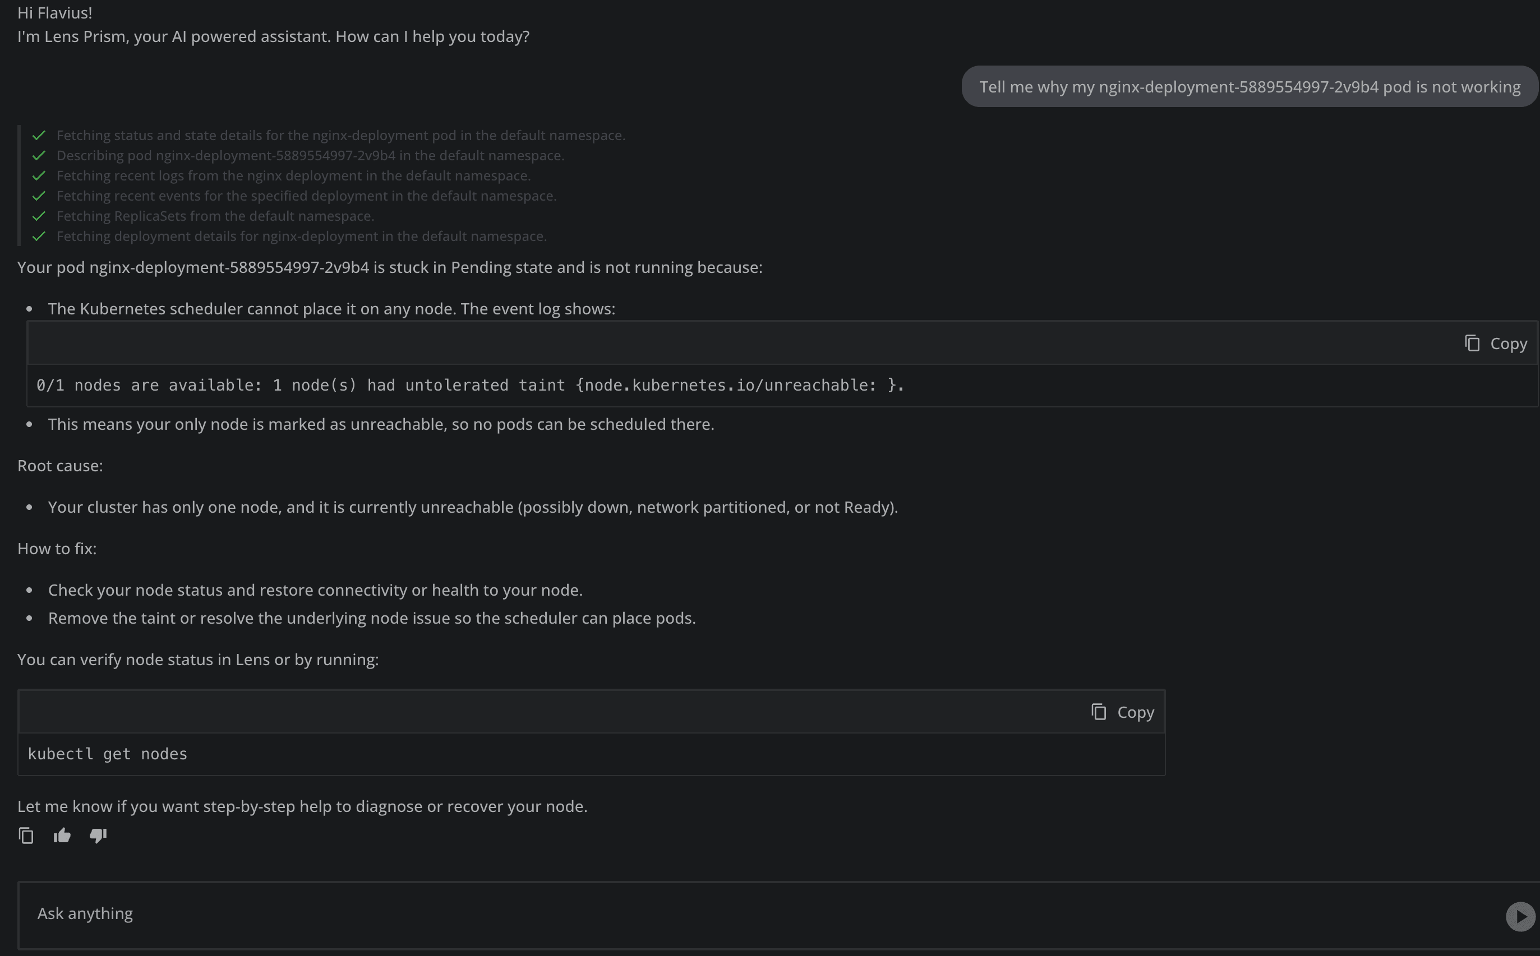Click checkmark beside Describing pod step

pos(39,156)
